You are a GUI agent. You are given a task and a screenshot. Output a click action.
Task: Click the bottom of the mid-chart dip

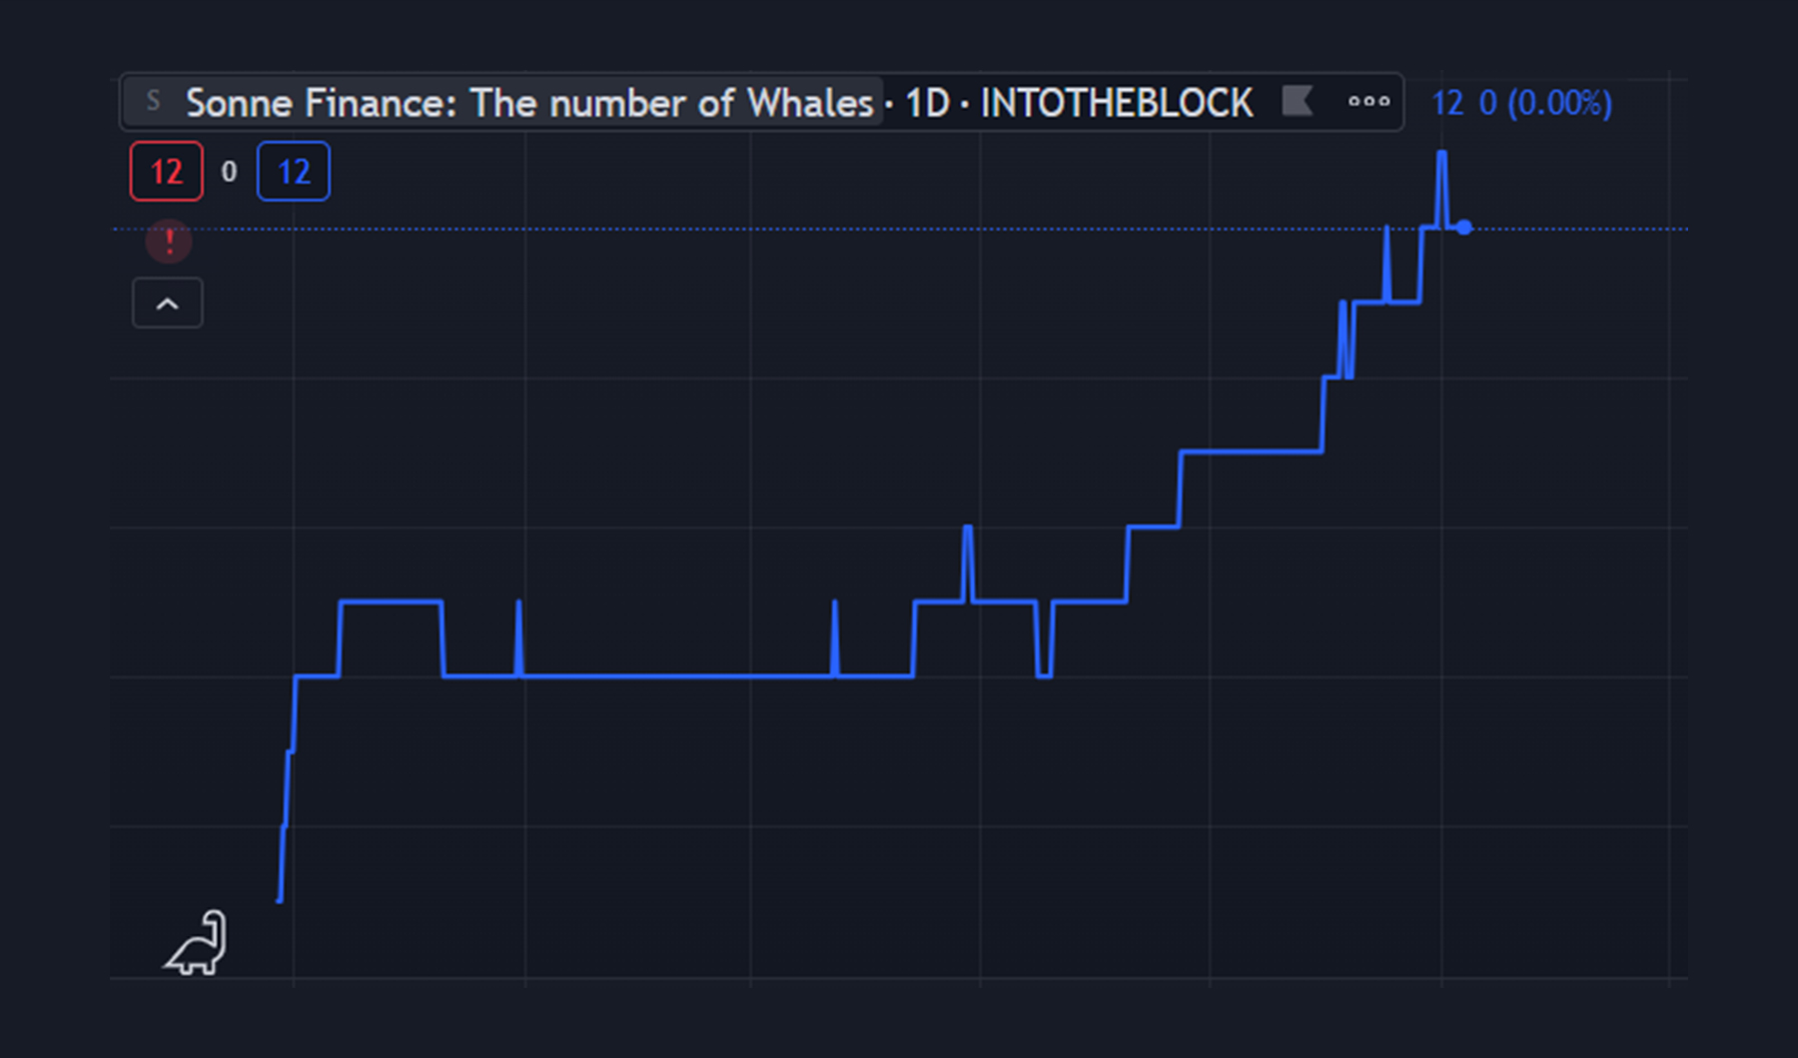pos(1044,675)
